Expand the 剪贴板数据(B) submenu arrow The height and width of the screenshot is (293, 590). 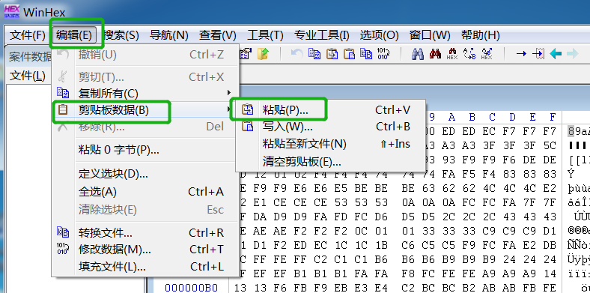[x=229, y=109]
